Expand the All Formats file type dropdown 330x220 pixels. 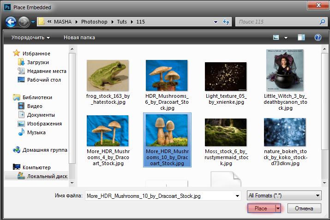tap(284, 195)
